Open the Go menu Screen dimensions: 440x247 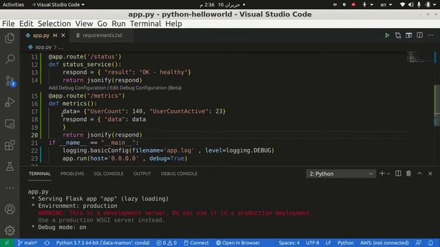tap(102, 24)
